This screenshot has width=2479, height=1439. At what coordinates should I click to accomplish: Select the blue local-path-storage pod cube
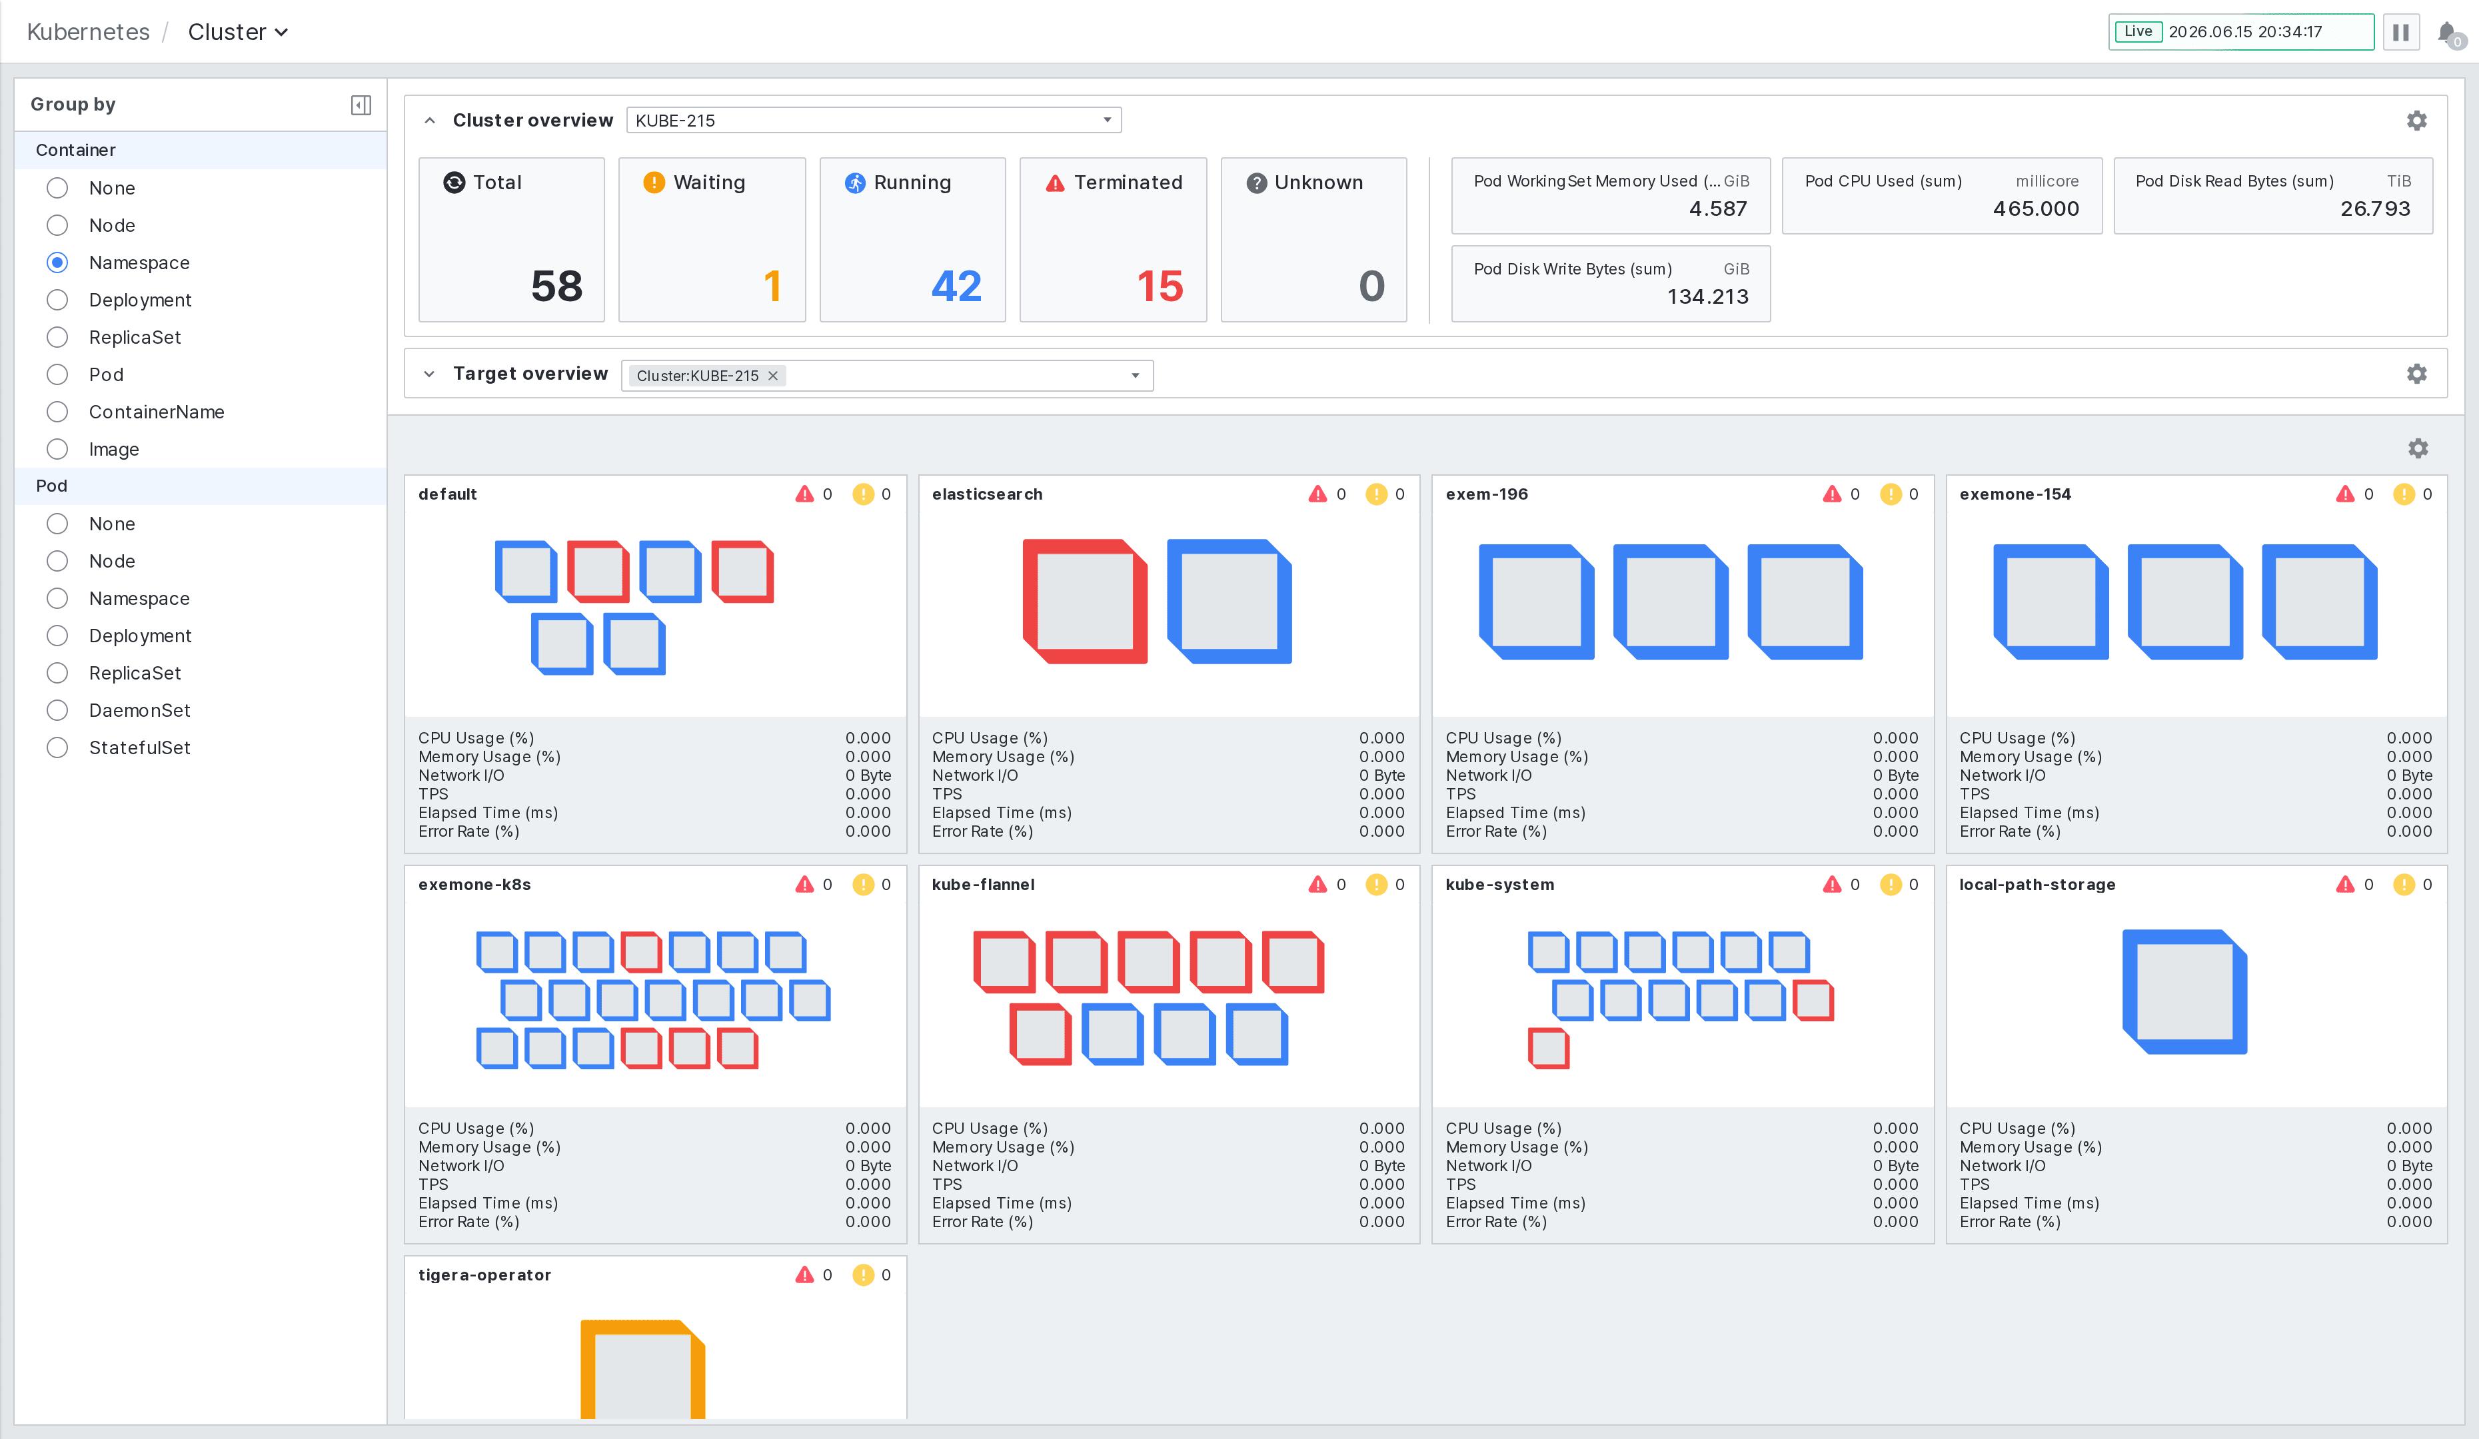click(x=2185, y=991)
